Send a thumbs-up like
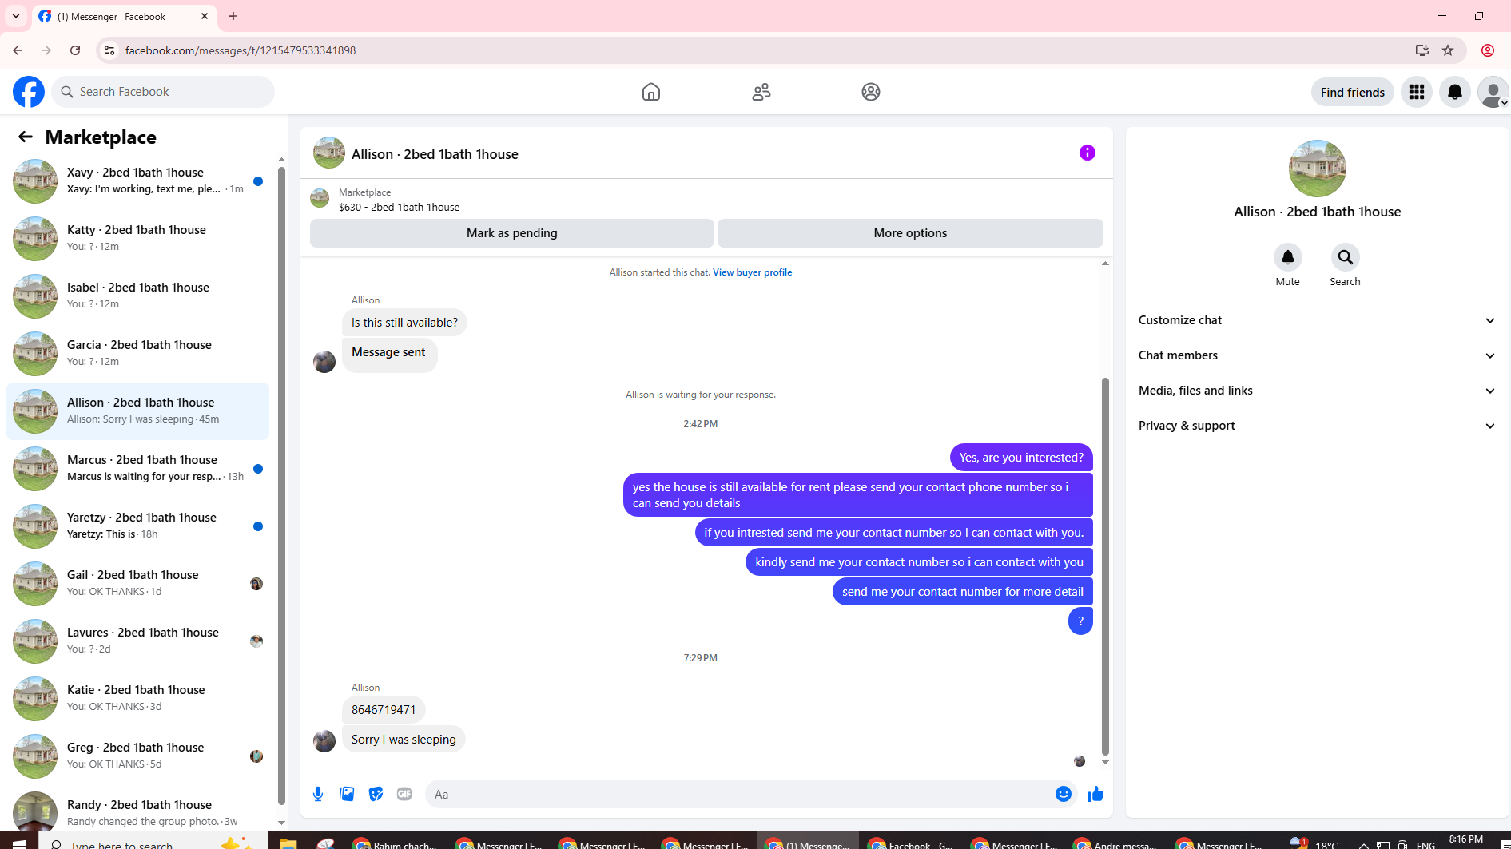The width and height of the screenshot is (1511, 849). click(x=1095, y=794)
